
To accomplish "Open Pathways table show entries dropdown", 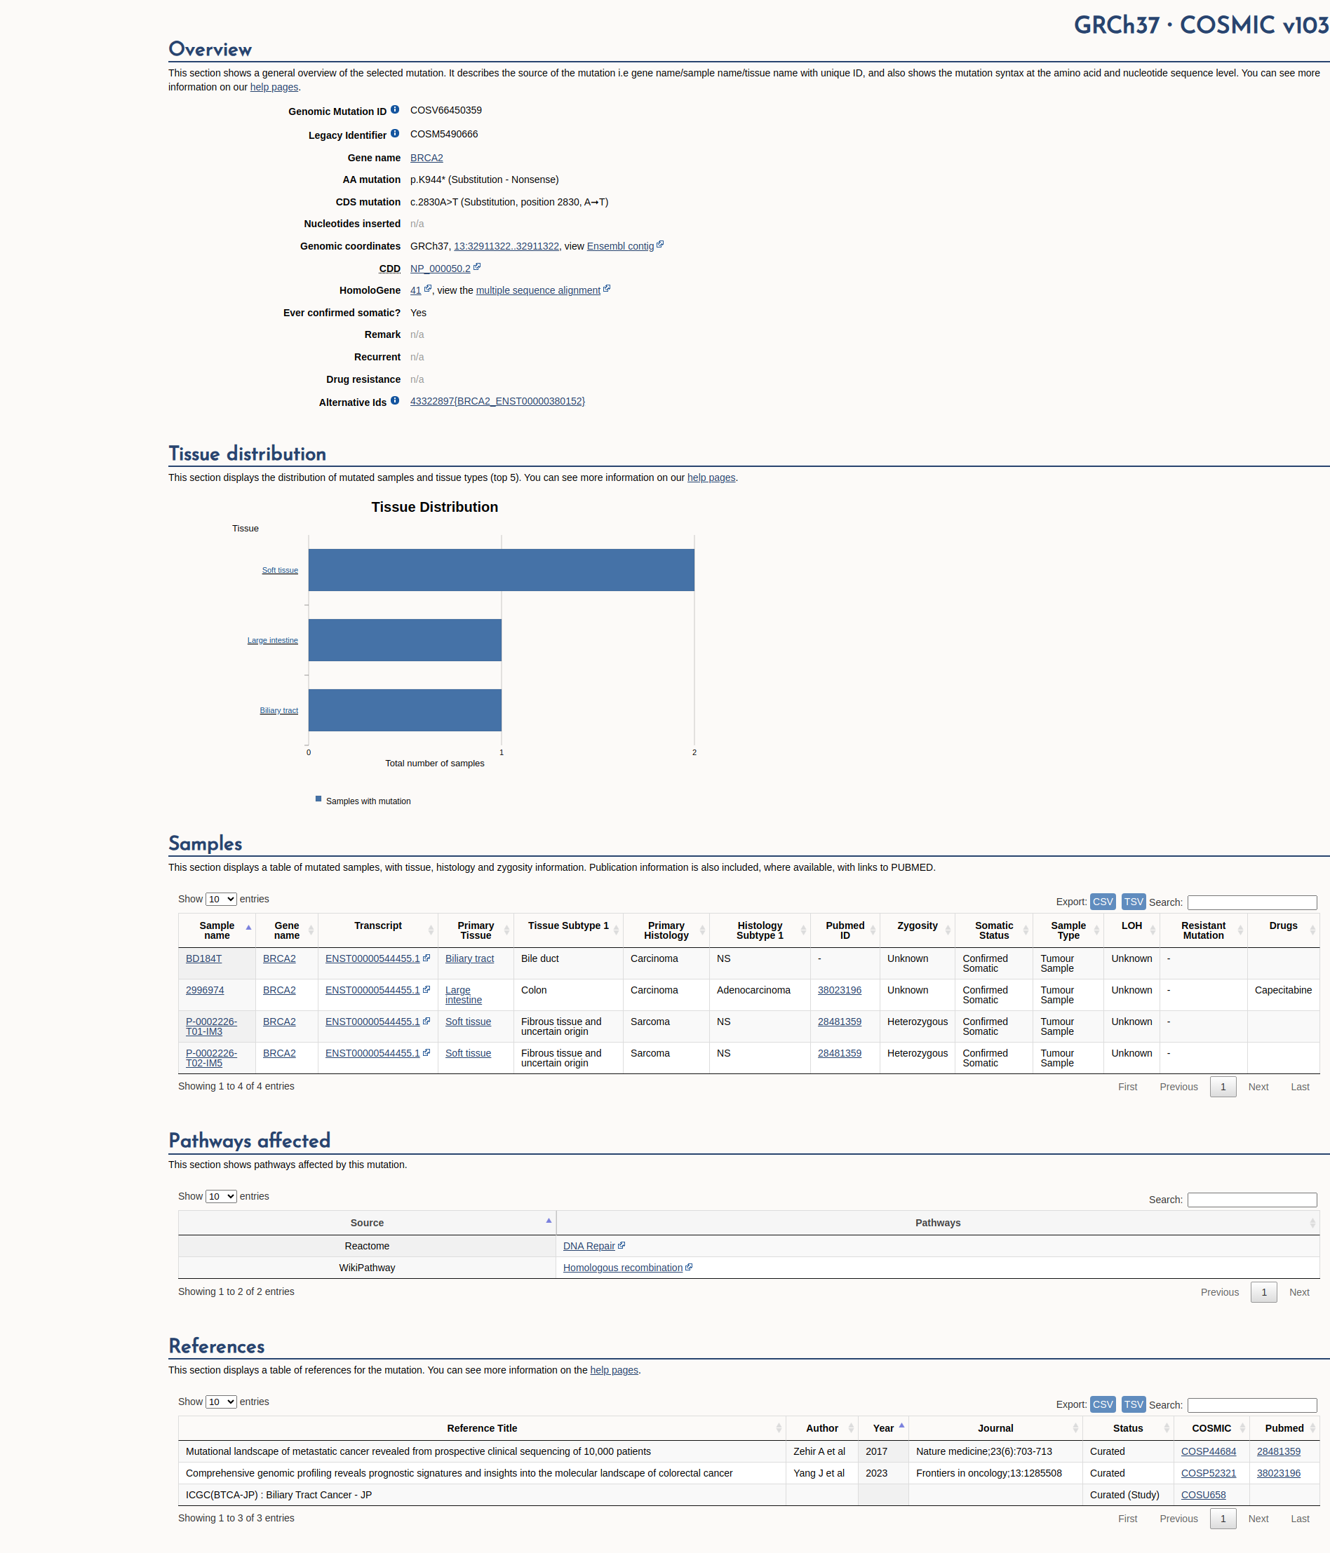I will [x=221, y=1196].
